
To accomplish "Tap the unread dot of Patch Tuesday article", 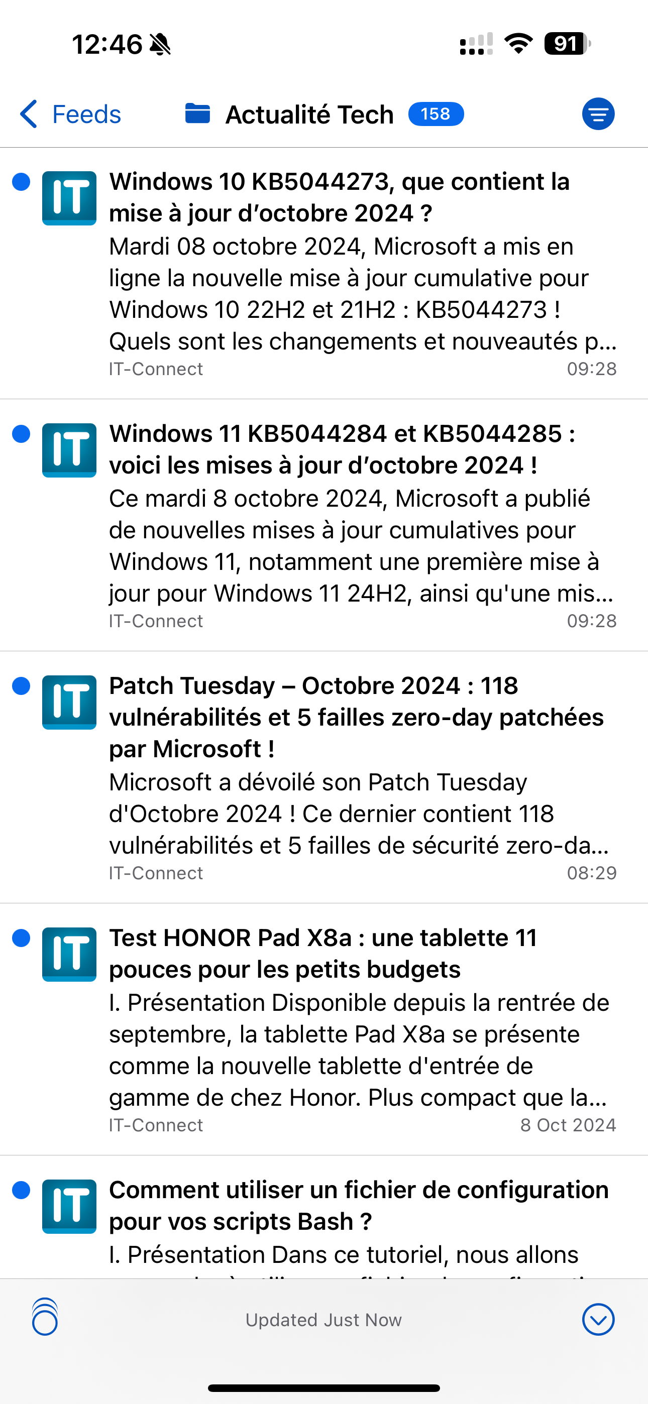I will point(21,685).
